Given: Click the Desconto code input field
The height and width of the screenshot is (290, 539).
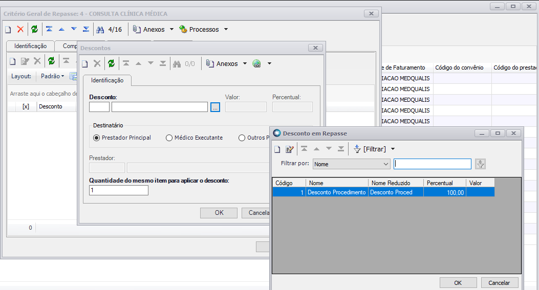Looking at the screenshot, I should click(99, 107).
